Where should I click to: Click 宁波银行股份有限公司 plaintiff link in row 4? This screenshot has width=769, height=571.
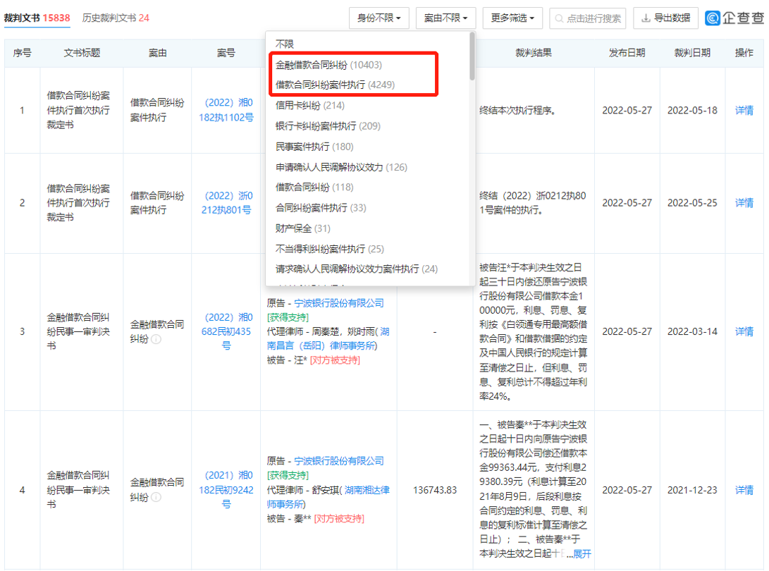coord(339,461)
